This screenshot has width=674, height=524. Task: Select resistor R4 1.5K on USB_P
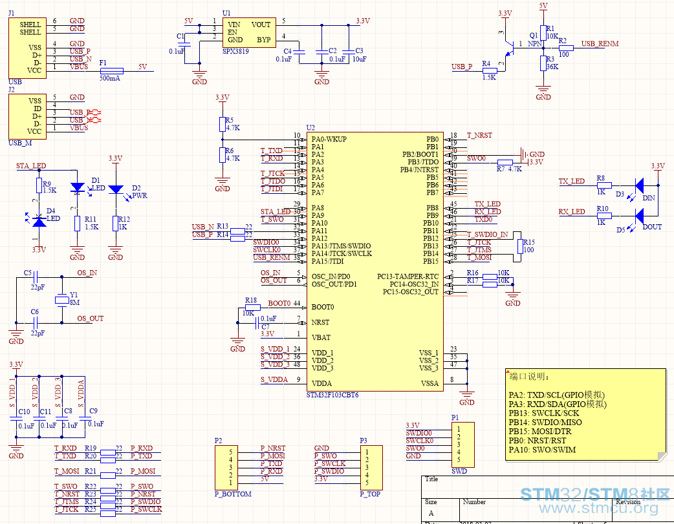coord(490,71)
